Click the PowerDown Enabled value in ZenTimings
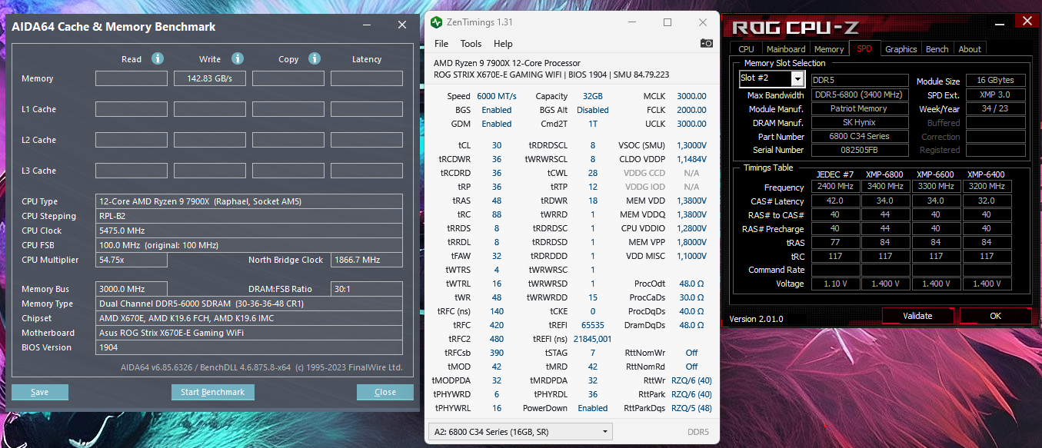The image size is (1042, 448). (593, 408)
